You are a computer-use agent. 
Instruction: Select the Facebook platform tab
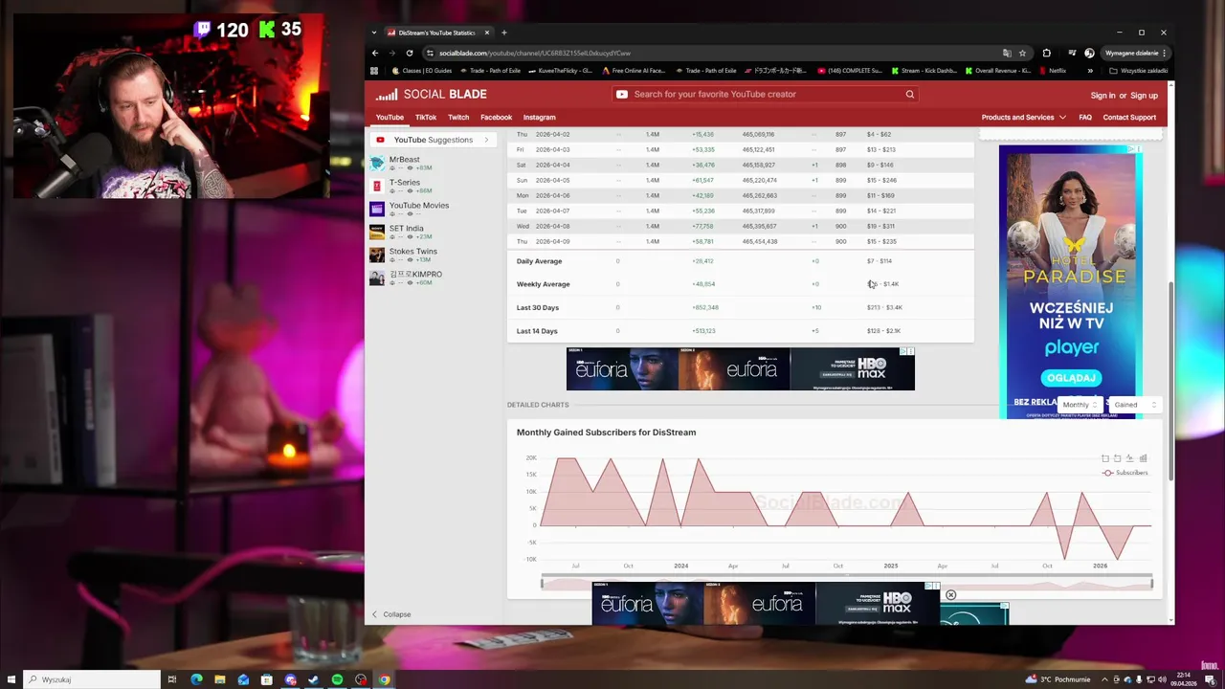point(496,117)
